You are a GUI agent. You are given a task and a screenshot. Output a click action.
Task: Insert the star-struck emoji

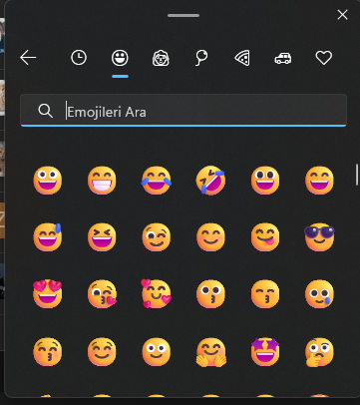point(265,352)
